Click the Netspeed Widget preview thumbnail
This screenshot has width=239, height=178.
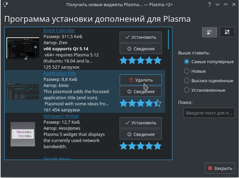coord(23,134)
